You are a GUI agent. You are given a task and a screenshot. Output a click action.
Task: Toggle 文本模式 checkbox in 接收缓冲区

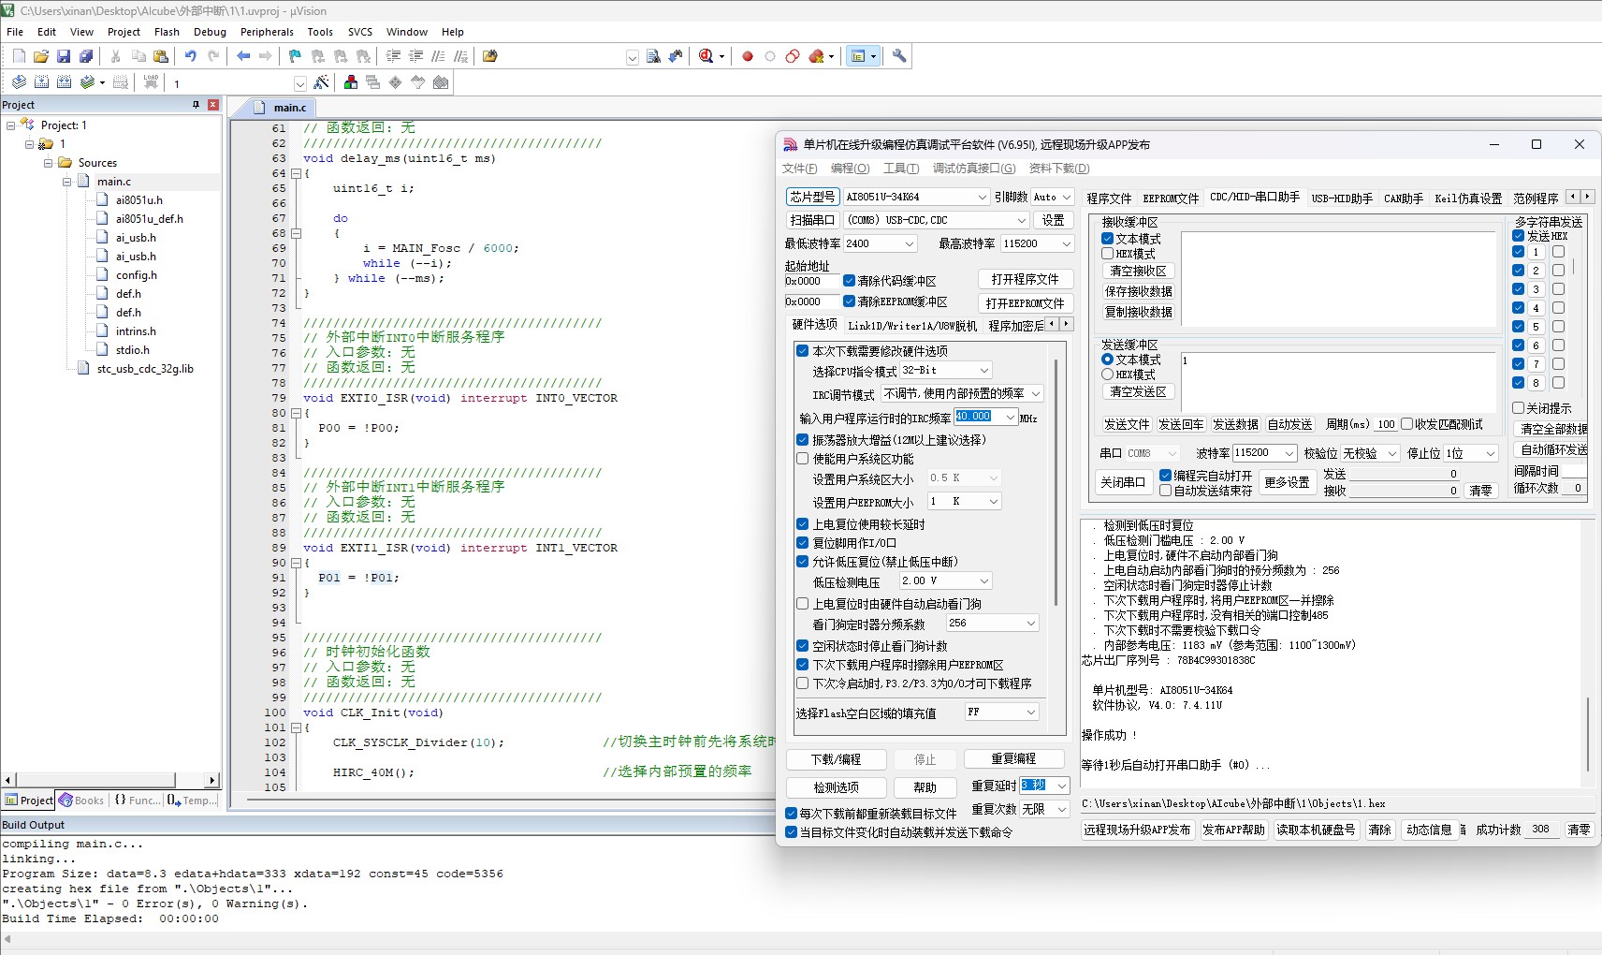tap(1107, 239)
